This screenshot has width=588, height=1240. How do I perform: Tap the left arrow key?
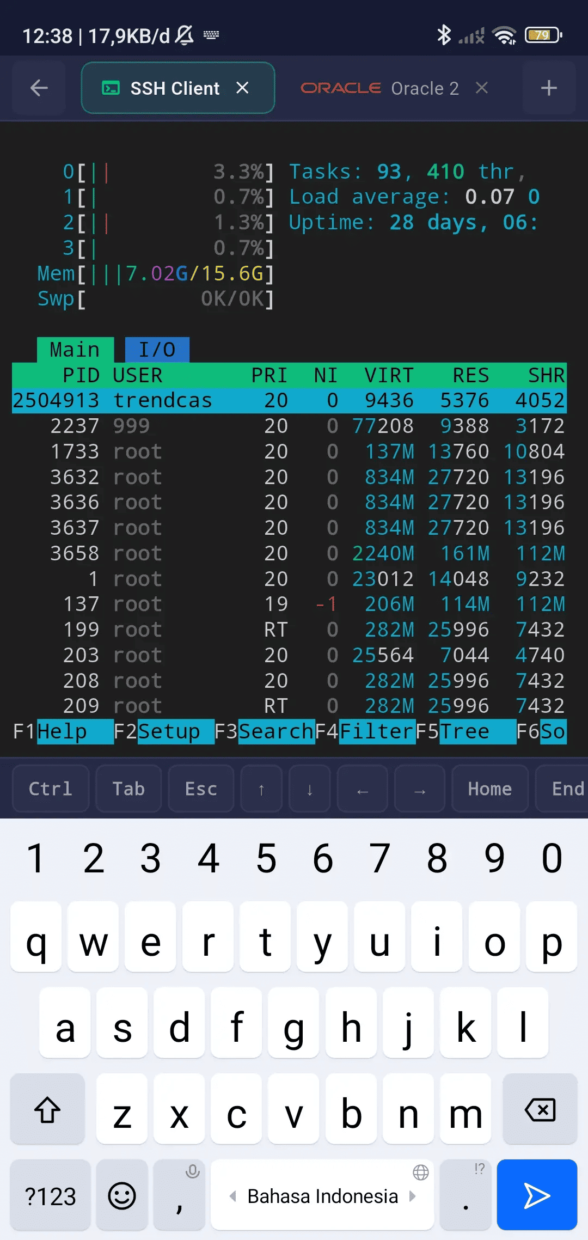(363, 789)
